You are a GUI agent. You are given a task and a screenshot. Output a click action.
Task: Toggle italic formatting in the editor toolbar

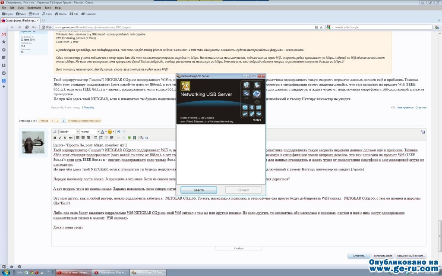click(60, 138)
